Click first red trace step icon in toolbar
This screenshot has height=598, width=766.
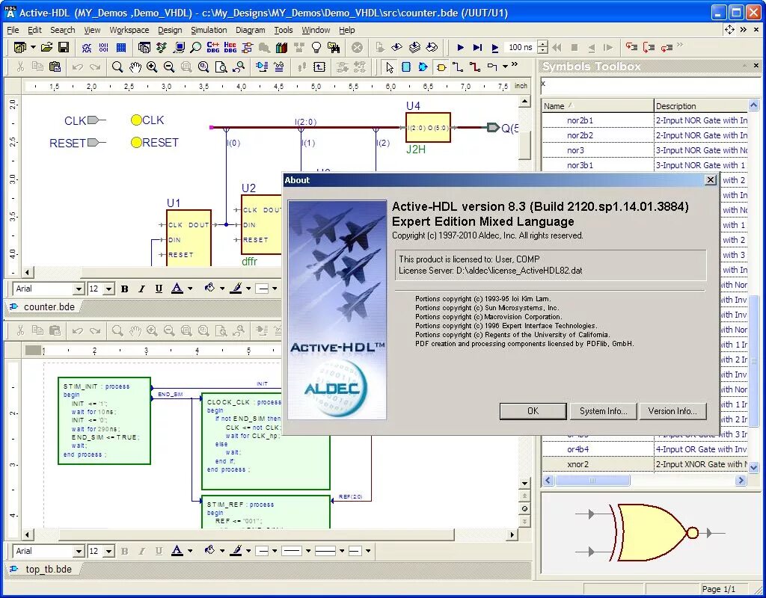[x=631, y=47]
